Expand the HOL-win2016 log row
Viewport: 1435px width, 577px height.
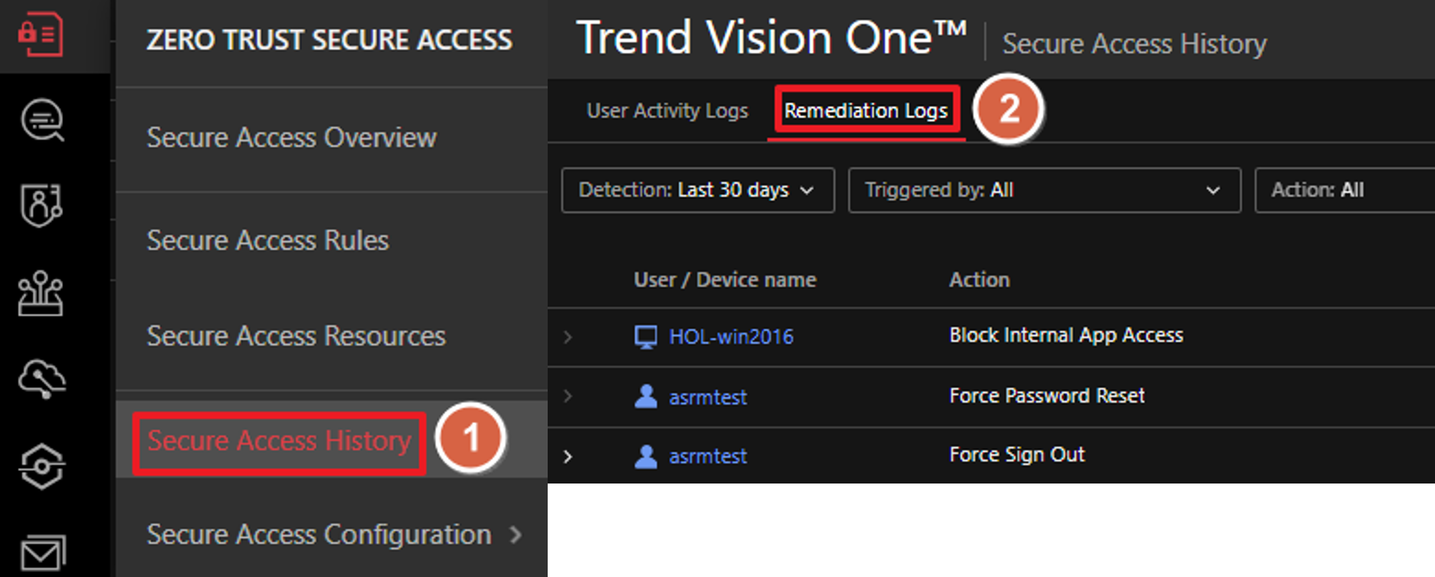(567, 337)
